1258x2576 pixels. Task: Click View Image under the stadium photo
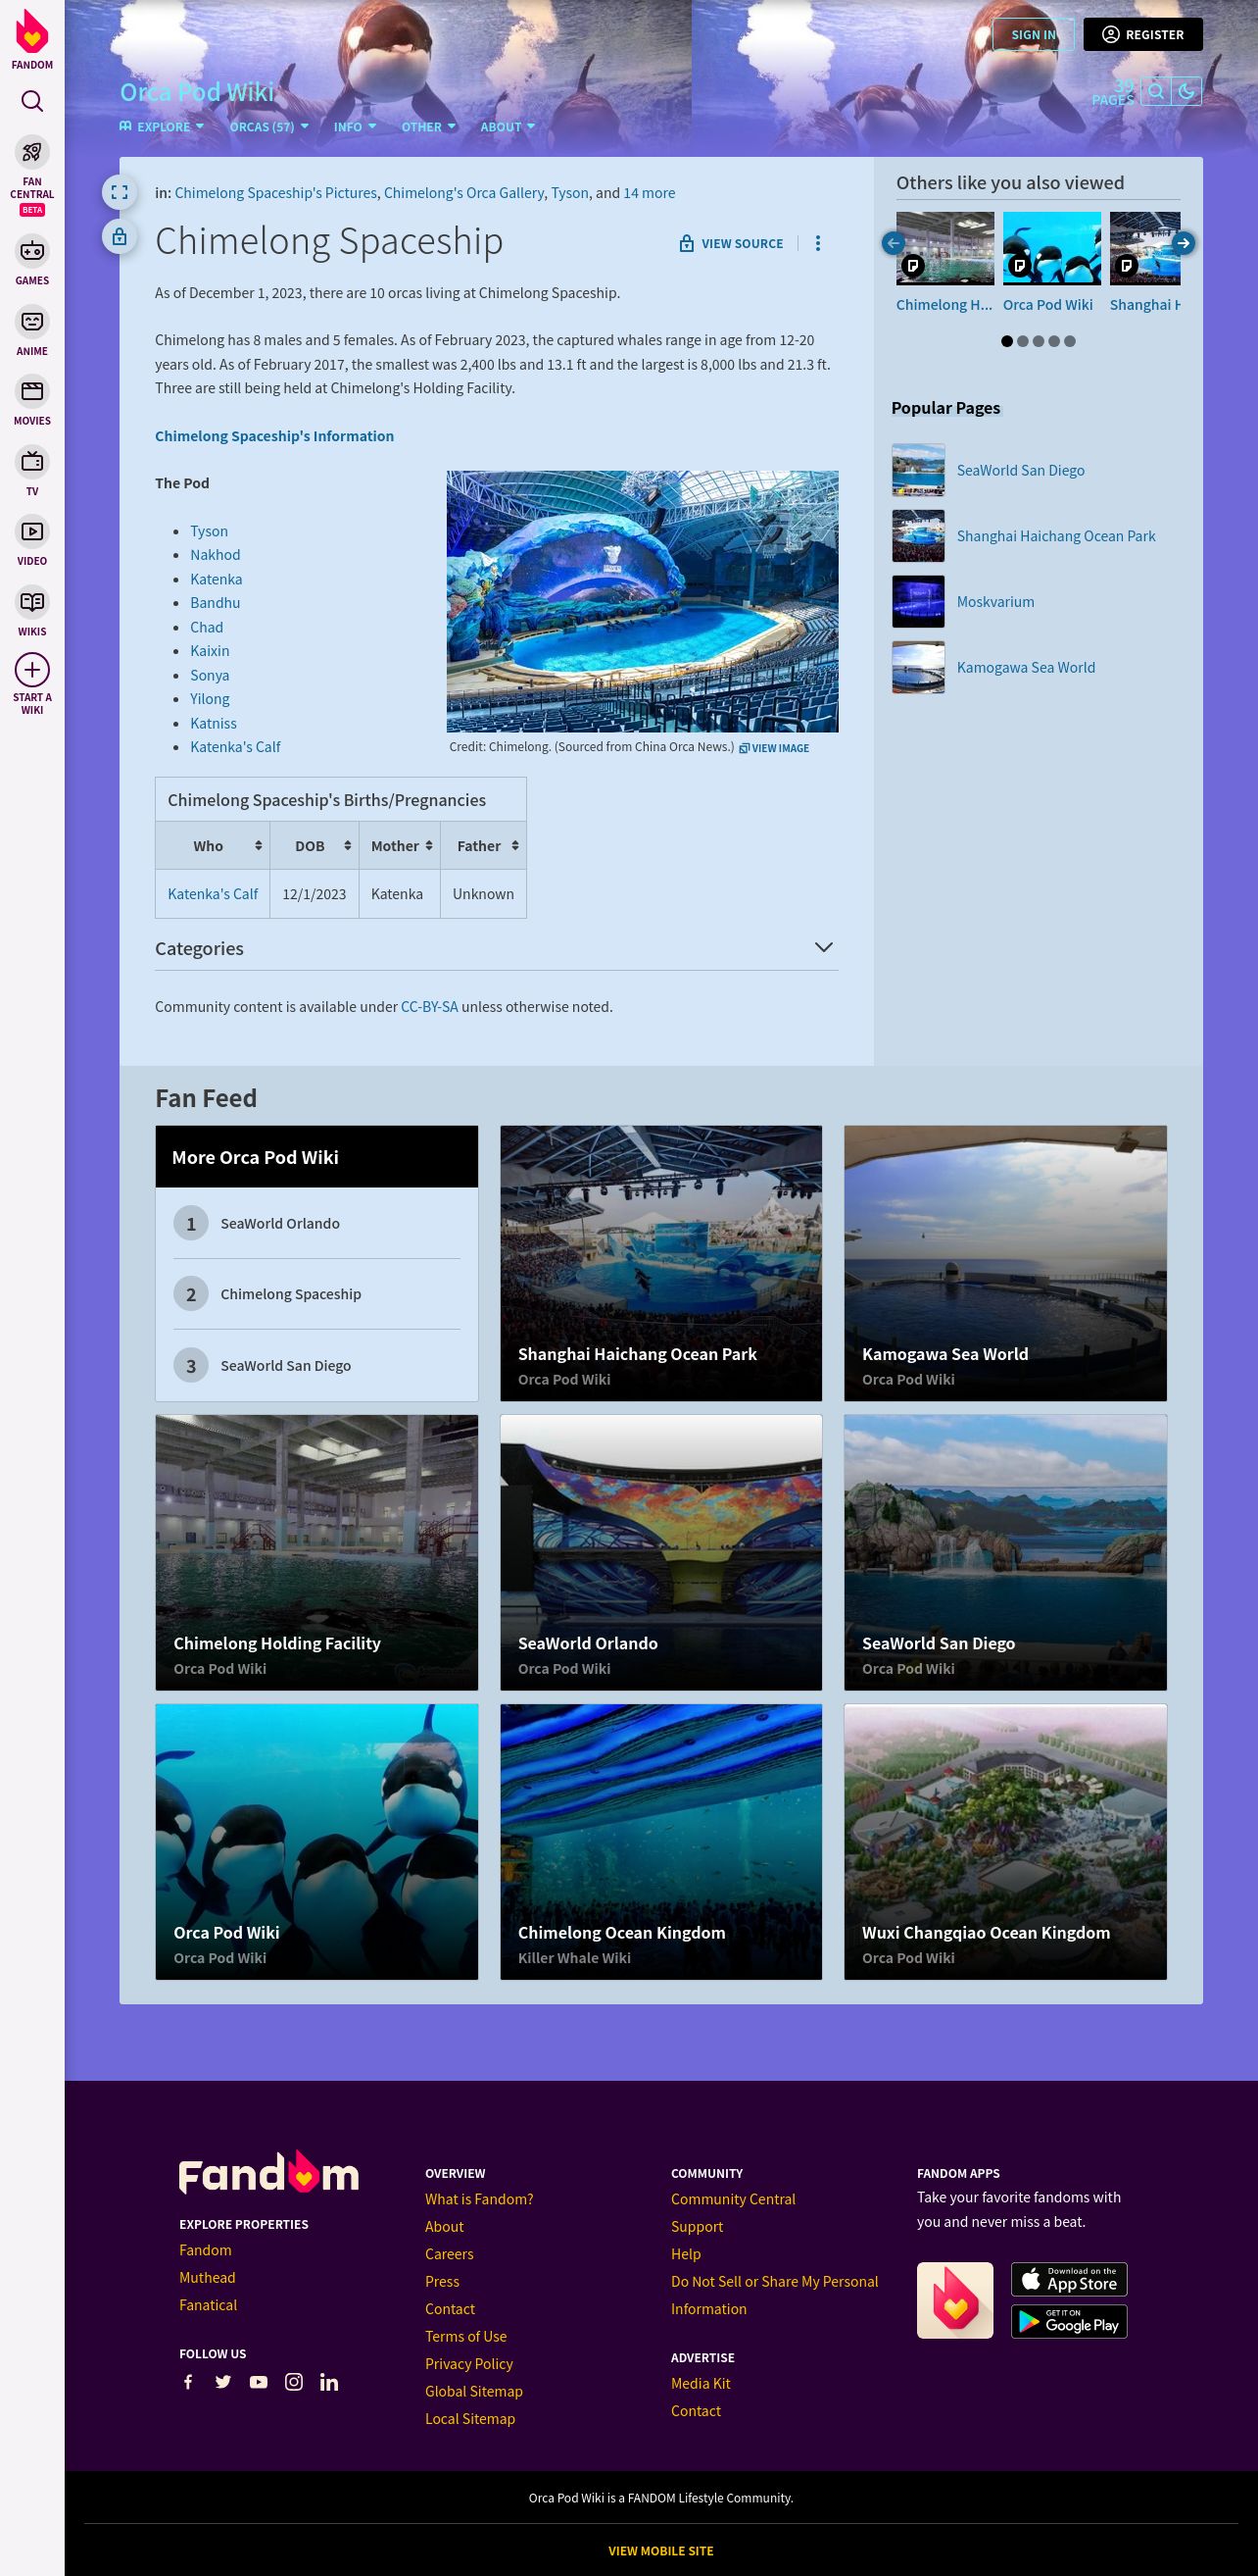pos(774,748)
